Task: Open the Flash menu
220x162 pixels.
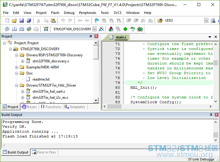Action: click(x=55, y=13)
